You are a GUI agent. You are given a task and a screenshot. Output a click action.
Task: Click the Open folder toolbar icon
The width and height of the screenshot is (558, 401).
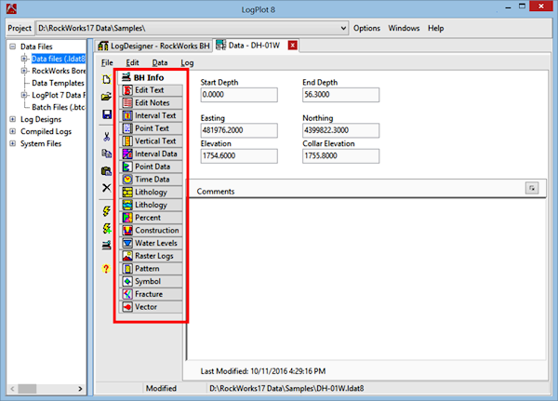(107, 97)
